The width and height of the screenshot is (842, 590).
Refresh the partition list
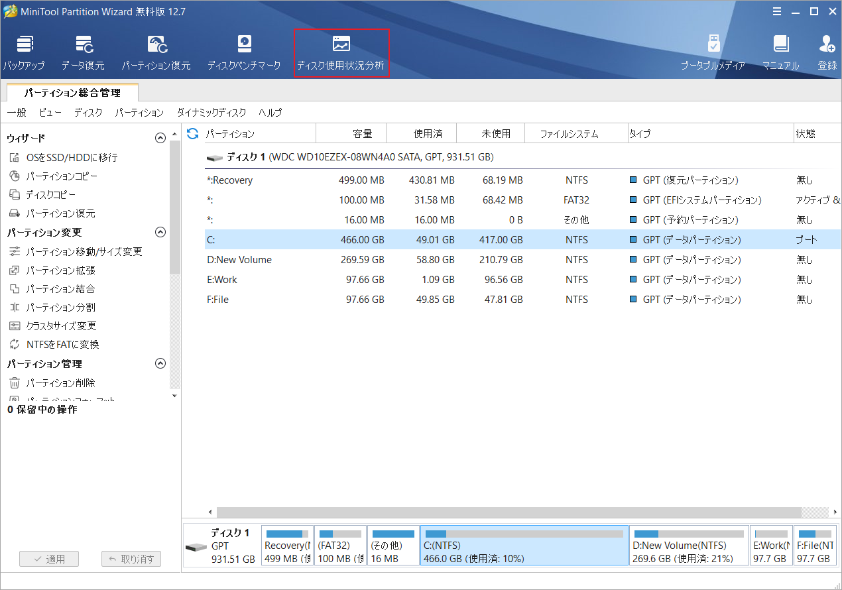tap(192, 133)
